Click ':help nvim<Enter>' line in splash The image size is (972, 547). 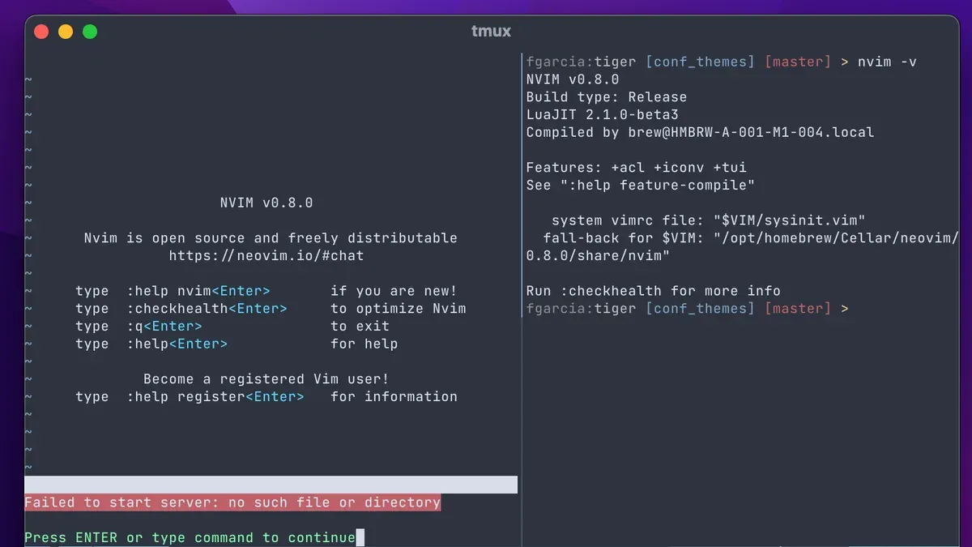tap(198, 291)
